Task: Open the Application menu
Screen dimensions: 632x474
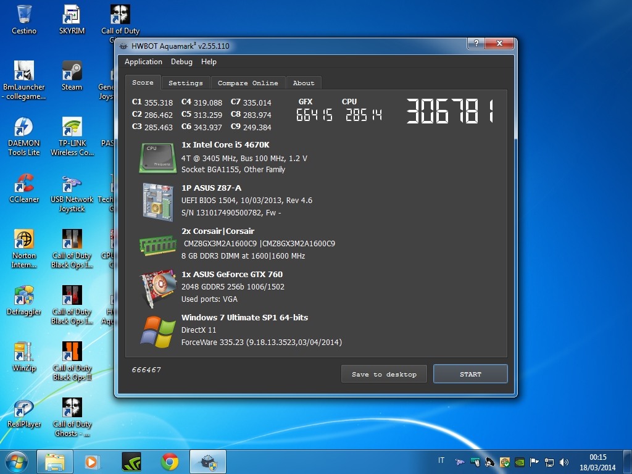Action: point(143,62)
